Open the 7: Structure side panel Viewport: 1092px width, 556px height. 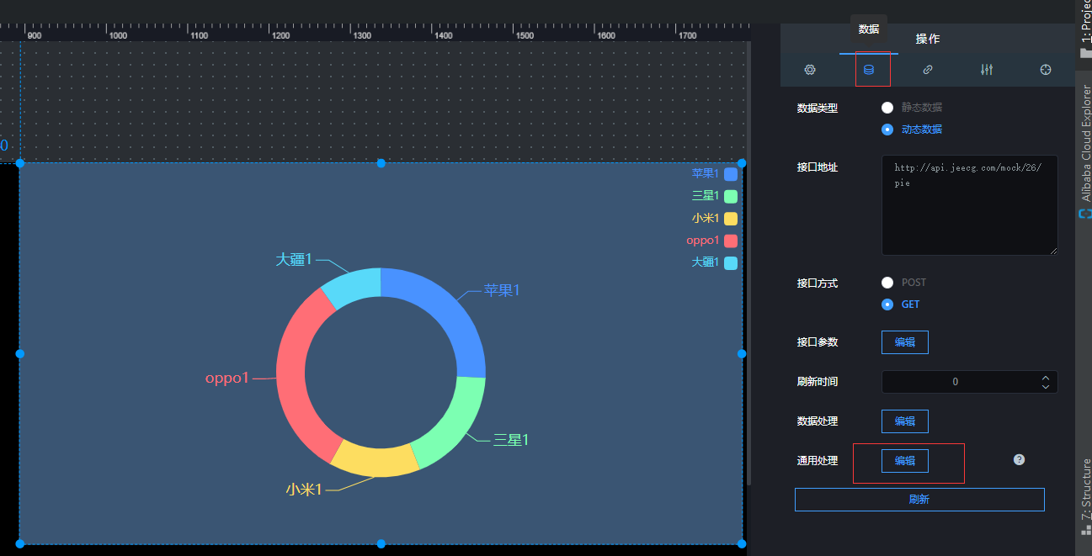pos(1085,496)
